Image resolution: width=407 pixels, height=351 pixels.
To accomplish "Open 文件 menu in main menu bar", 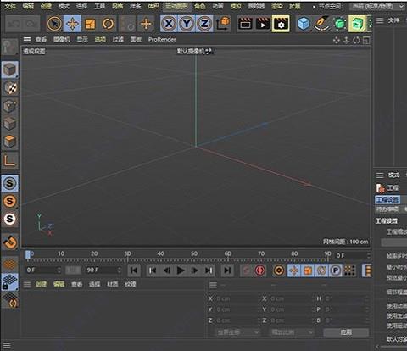I will (10, 6).
